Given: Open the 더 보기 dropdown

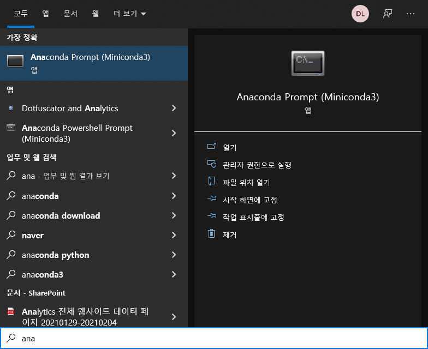Looking at the screenshot, I should (x=130, y=13).
